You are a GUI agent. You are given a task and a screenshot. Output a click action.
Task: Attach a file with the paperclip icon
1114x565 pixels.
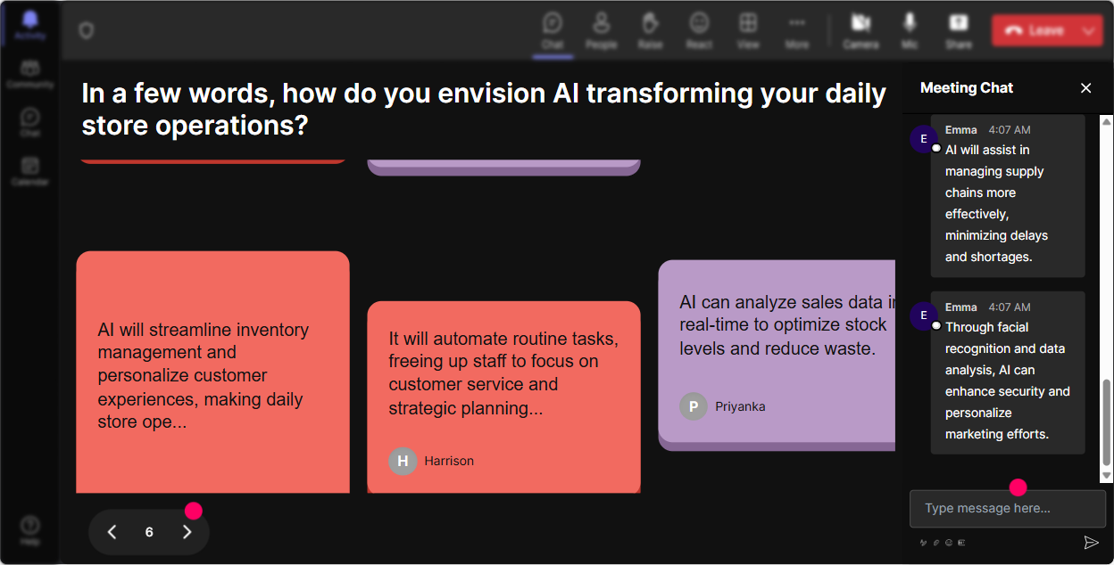tap(936, 542)
